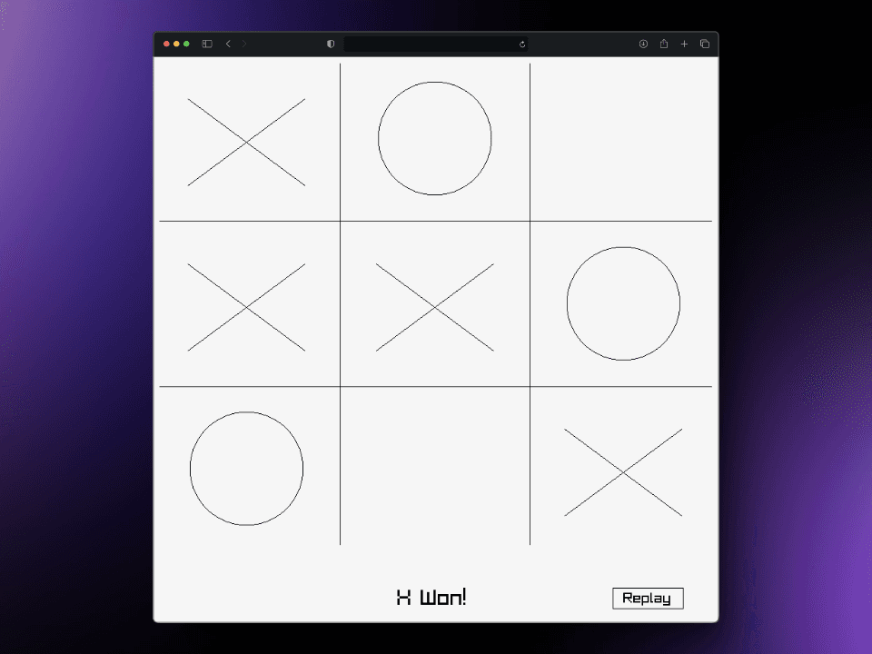Open the Safari sidebar icon
The image size is (872, 654).
click(207, 44)
